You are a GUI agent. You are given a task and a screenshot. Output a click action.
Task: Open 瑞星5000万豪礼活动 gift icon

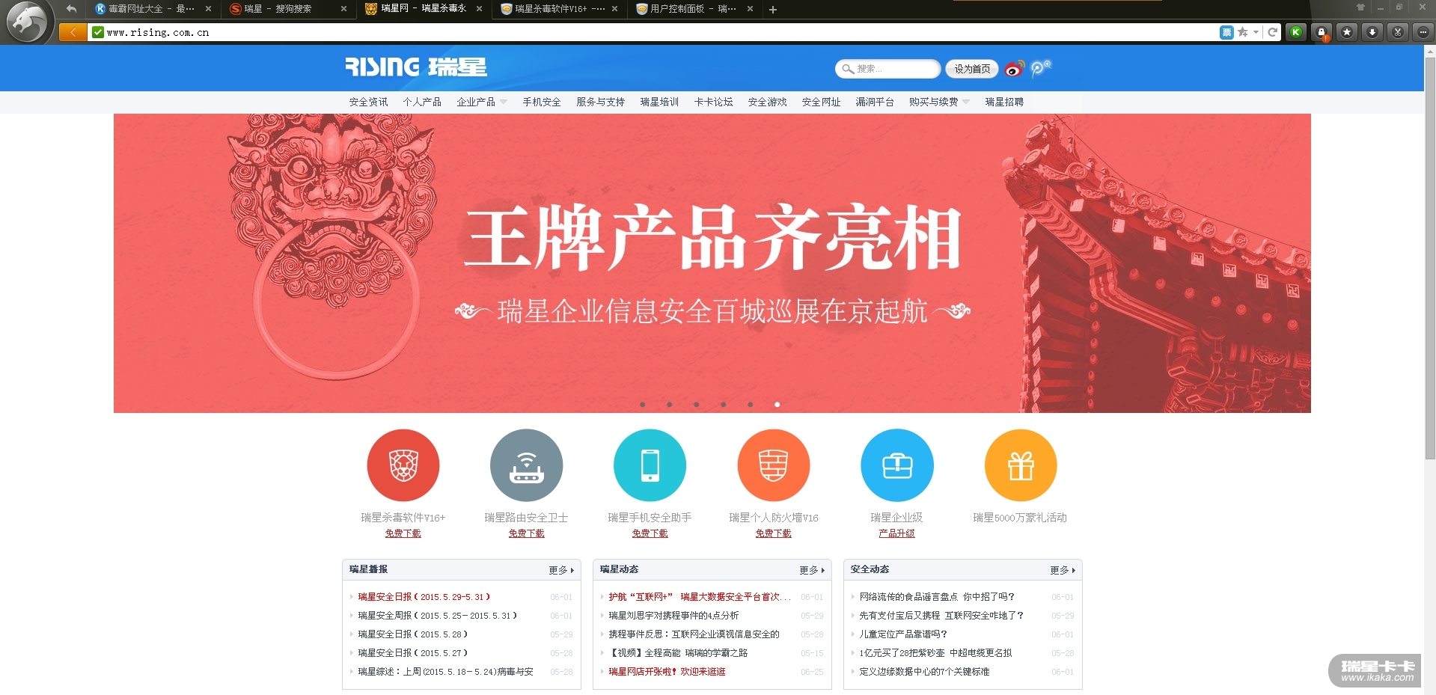click(1021, 465)
